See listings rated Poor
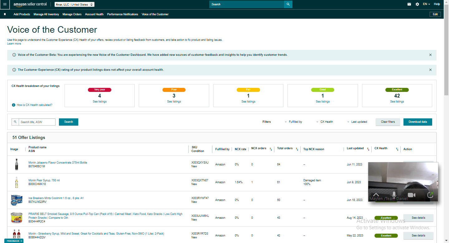The width and height of the screenshot is (449, 243). pyautogui.click(x=174, y=102)
